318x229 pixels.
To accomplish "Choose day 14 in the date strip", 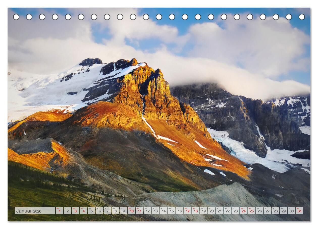I will (x=164, y=211).
